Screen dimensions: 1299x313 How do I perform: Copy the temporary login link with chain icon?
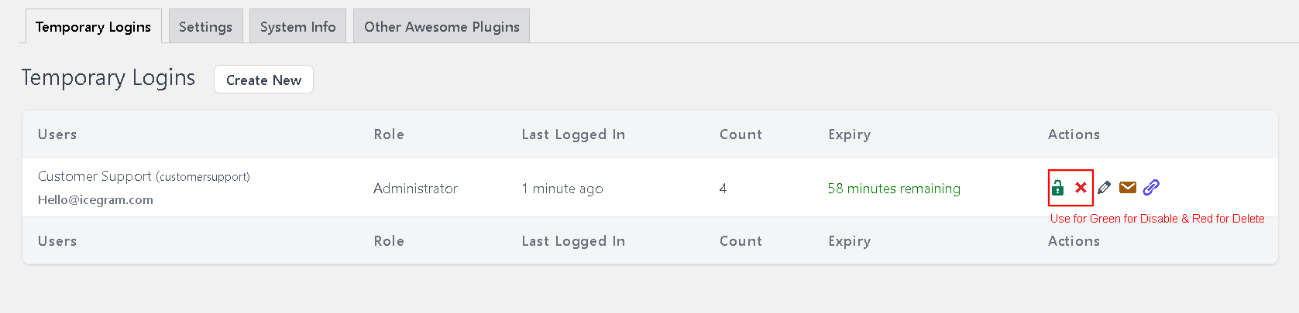click(1152, 188)
